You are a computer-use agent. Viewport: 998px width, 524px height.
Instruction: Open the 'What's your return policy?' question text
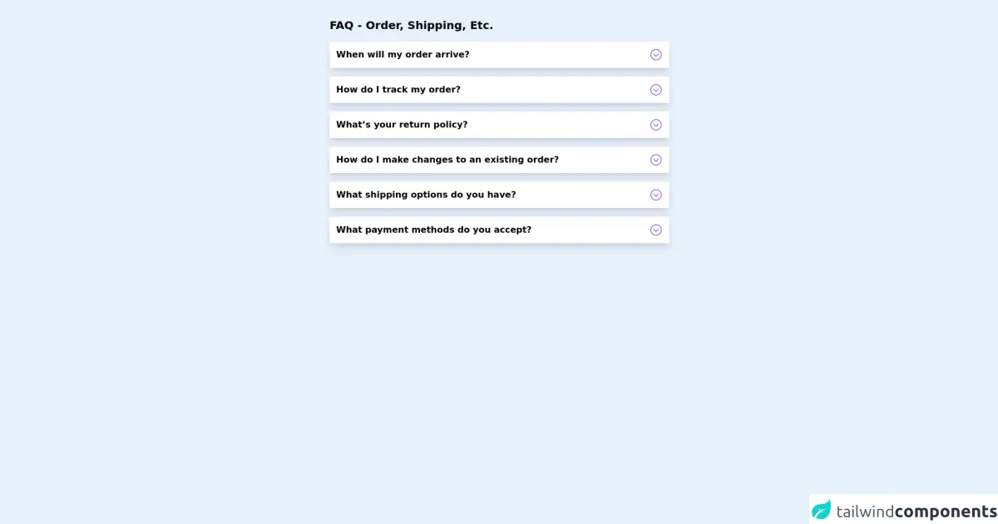pos(402,125)
